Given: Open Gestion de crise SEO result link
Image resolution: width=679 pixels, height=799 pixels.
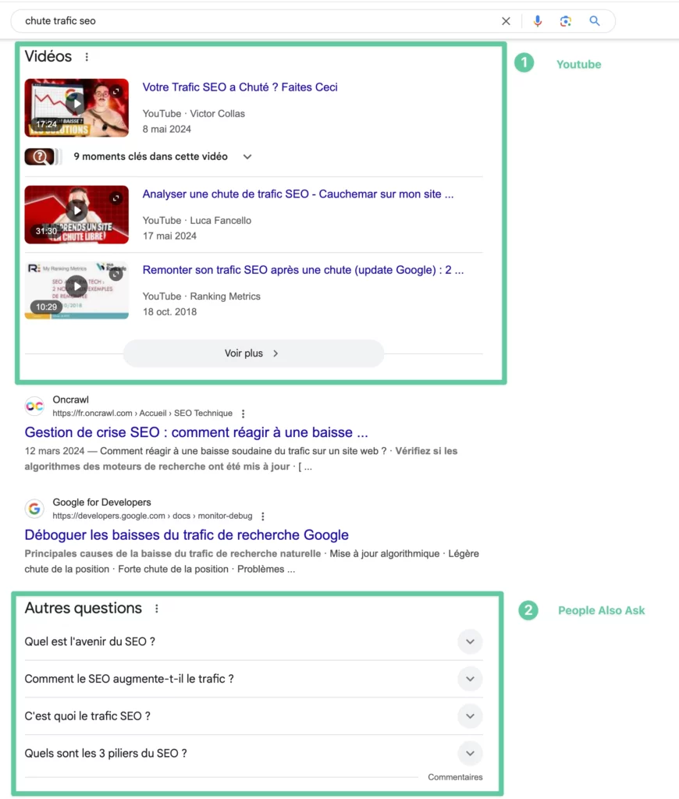Looking at the screenshot, I should click(196, 432).
